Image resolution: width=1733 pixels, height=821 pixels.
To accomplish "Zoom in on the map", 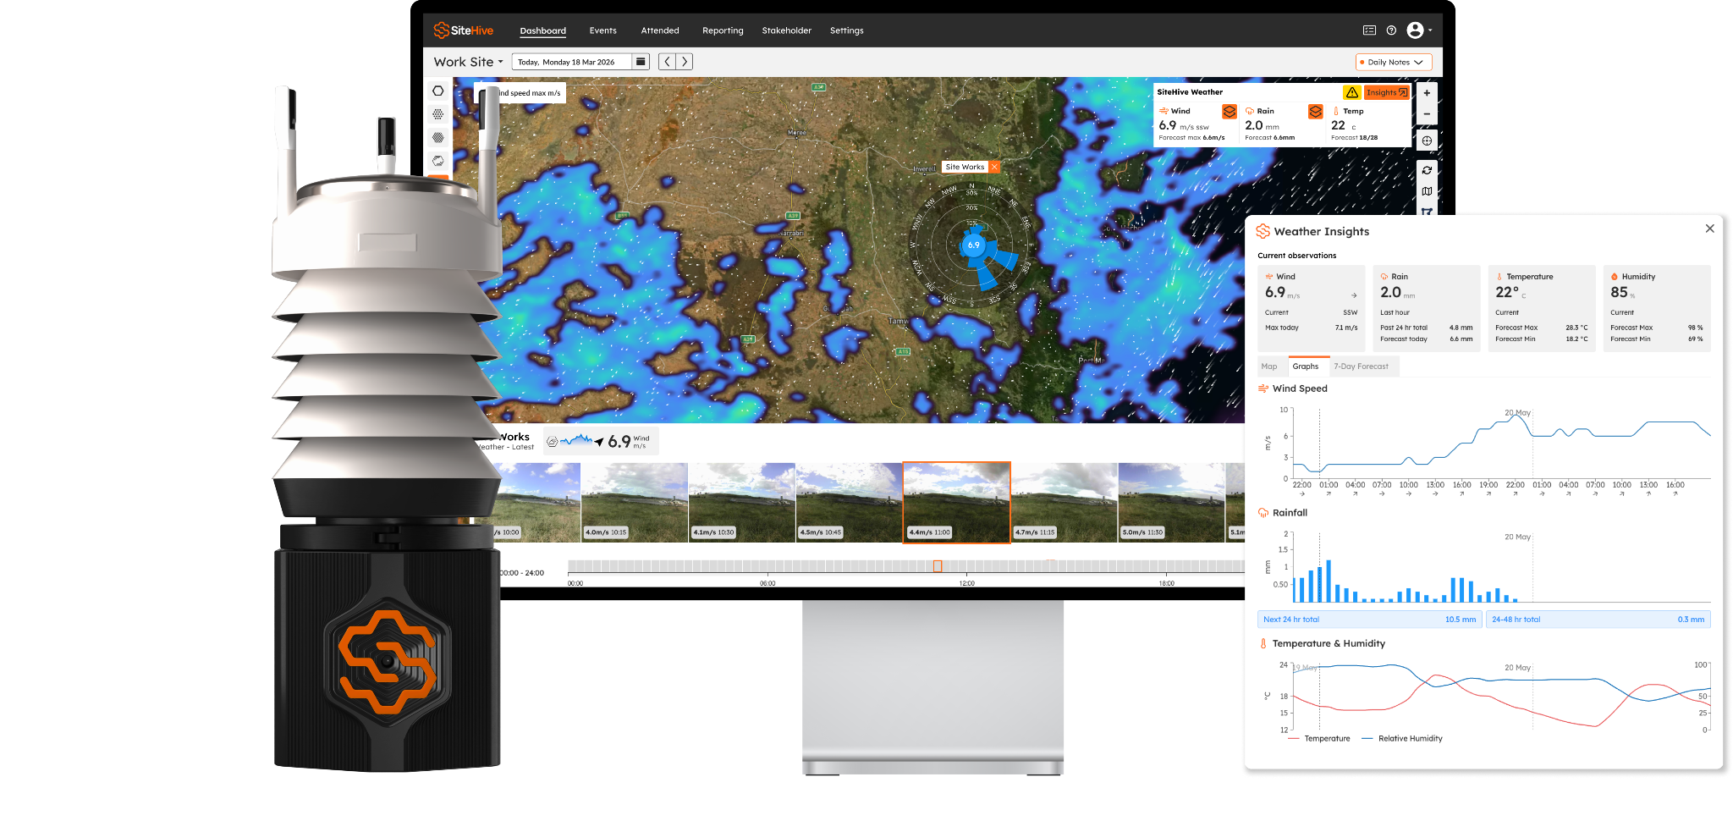I will [x=1427, y=93].
